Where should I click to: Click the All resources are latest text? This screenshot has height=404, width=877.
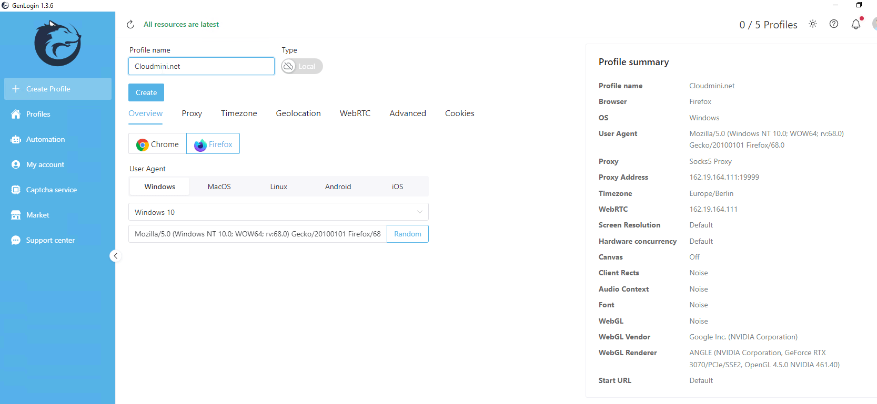(181, 24)
